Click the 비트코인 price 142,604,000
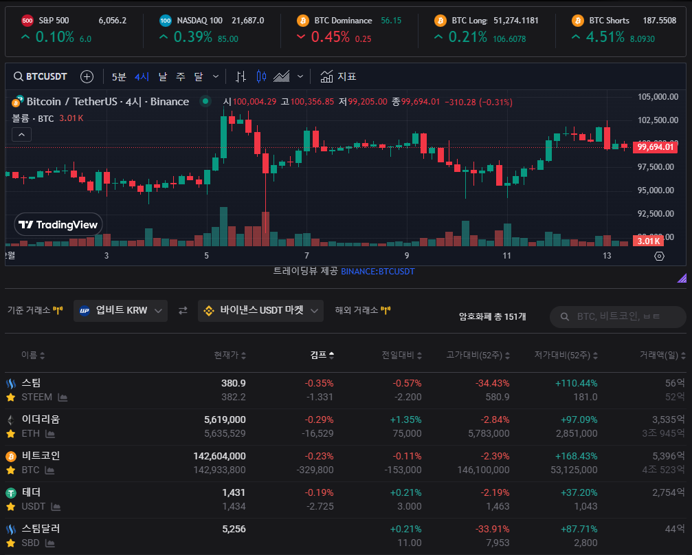Image resolution: width=692 pixels, height=555 pixels. pyautogui.click(x=219, y=456)
